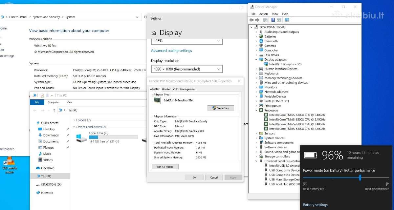The height and width of the screenshot is (210, 394).
Task: Click the Properties button in Adapter Type
Action: (x=221, y=108)
